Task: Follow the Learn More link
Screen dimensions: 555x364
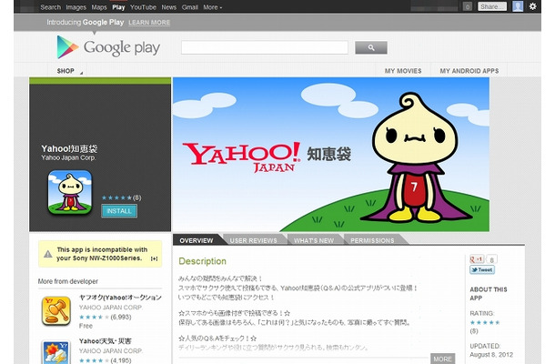Action: coord(149,23)
